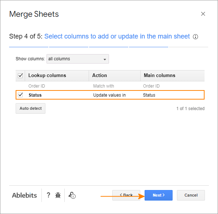Click the Order ID lookup column cell
The image size is (218, 214).
[x=37, y=86]
